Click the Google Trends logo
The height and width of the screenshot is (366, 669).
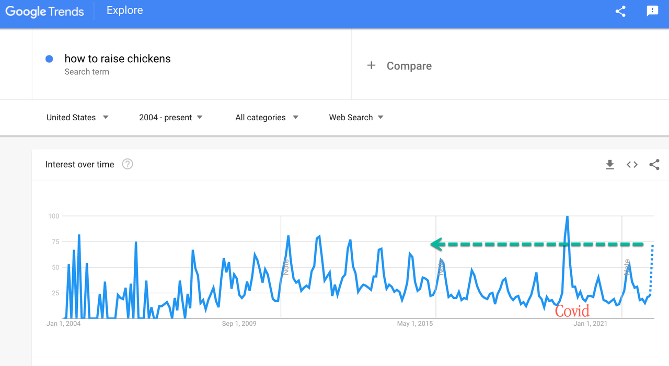44,12
